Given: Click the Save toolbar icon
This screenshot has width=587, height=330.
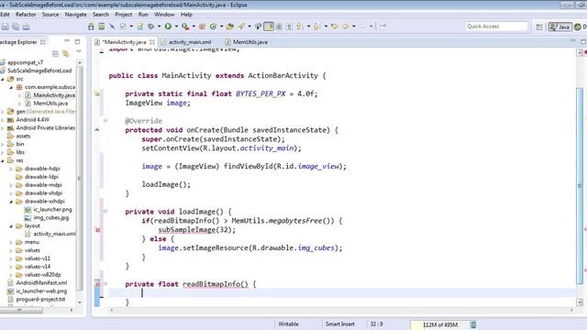Looking at the screenshot, I should [x=5, y=27].
